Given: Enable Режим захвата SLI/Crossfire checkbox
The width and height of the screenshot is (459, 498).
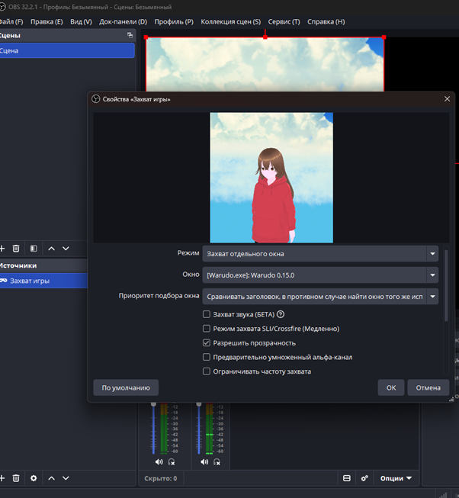Looking at the screenshot, I should point(207,329).
